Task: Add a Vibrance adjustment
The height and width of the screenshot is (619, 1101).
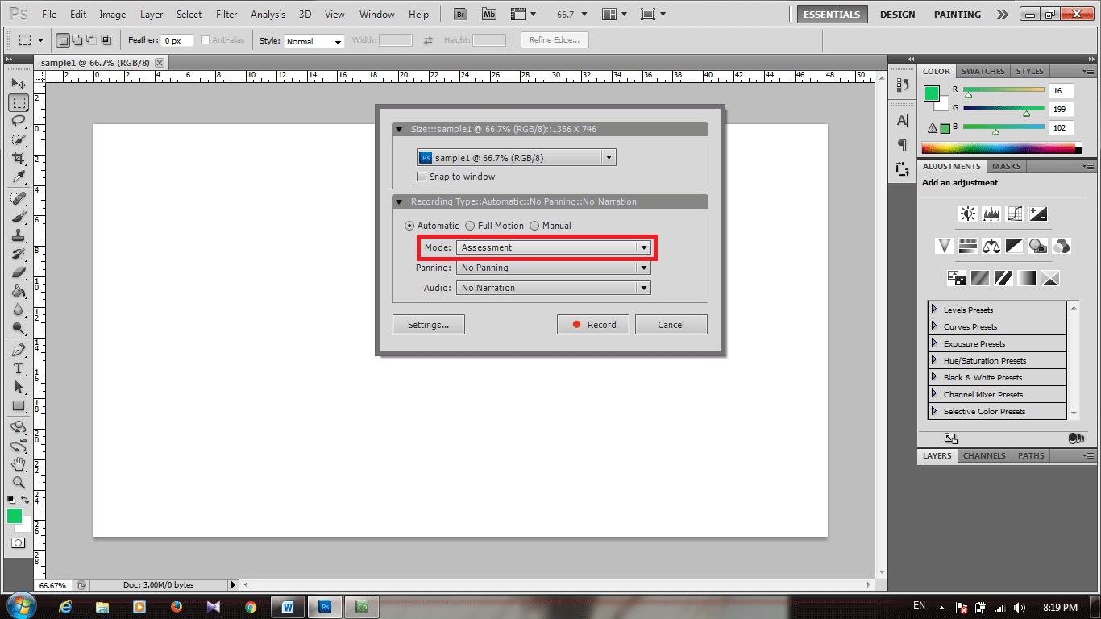Action: coord(945,246)
